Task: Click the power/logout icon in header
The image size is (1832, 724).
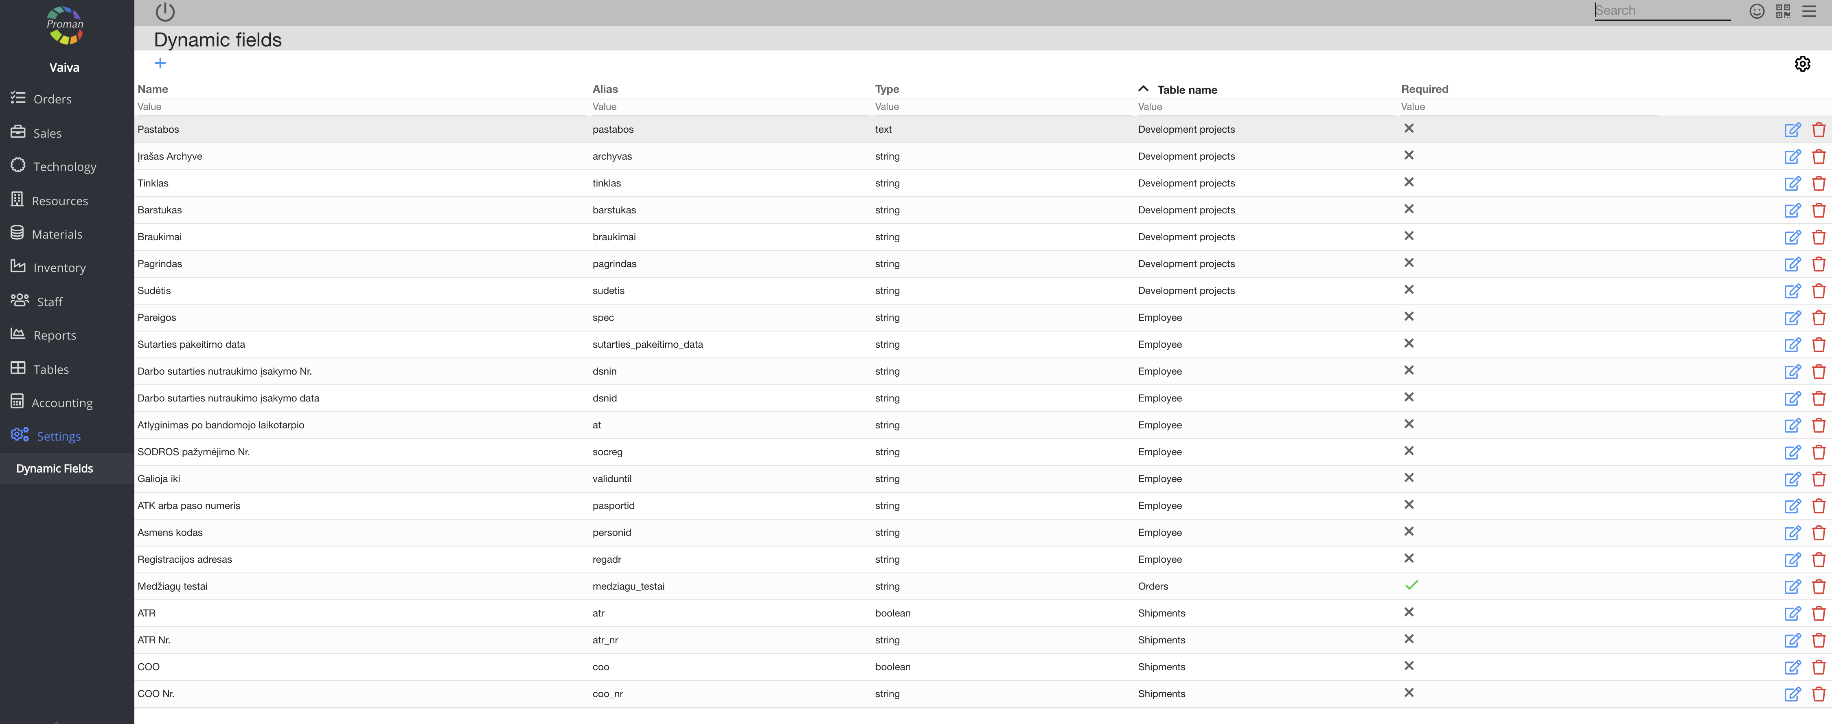Action: coord(165,11)
